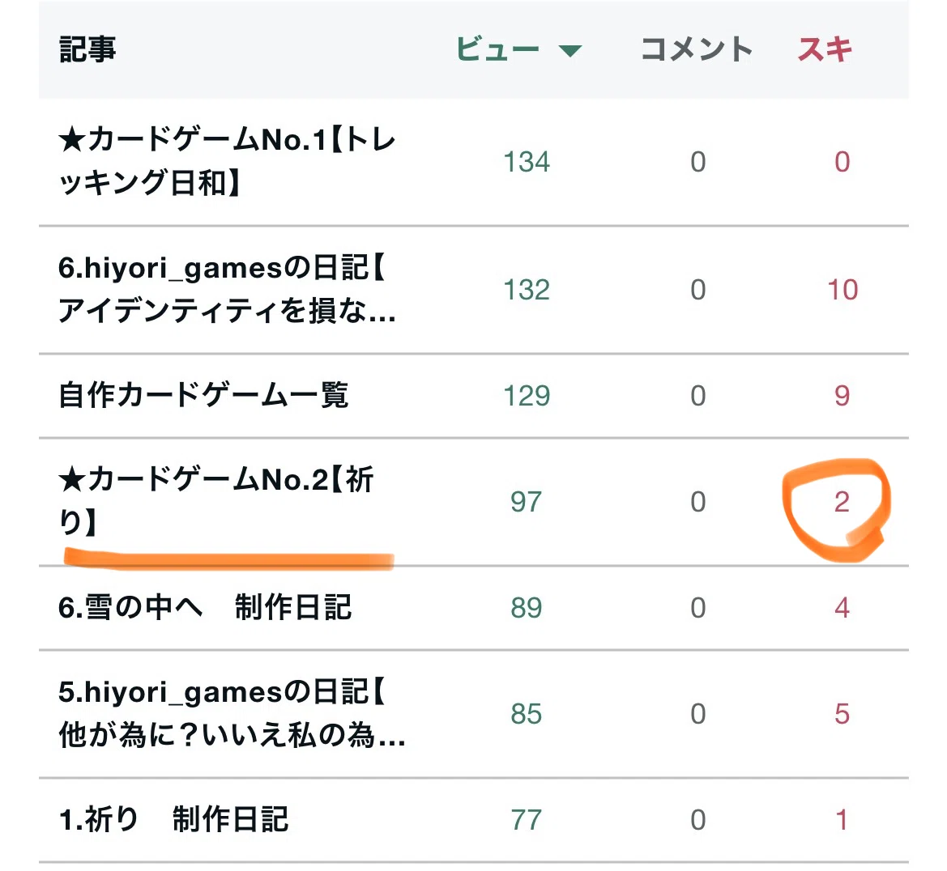Open 1.祈り 制作日記 article

[x=173, y=820]
